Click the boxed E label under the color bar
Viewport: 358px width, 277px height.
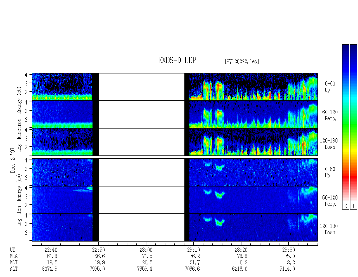coord(345,206)
